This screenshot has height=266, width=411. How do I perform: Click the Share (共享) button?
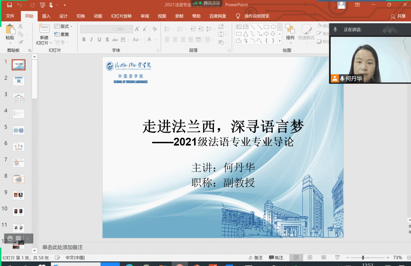coord(398,16)
